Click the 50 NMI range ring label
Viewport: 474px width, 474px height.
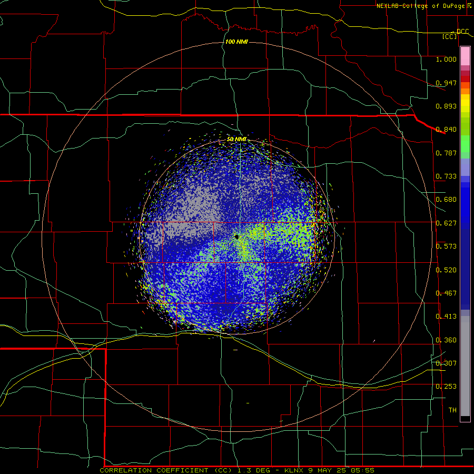click(x=236, y=140)
